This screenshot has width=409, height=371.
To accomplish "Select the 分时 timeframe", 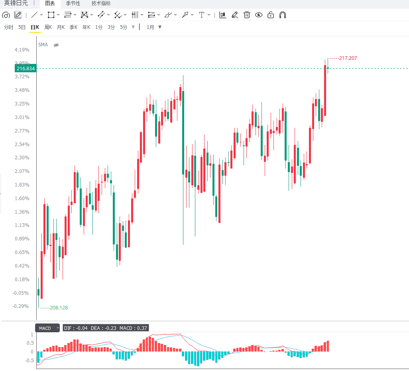I will tap(9, 27).
